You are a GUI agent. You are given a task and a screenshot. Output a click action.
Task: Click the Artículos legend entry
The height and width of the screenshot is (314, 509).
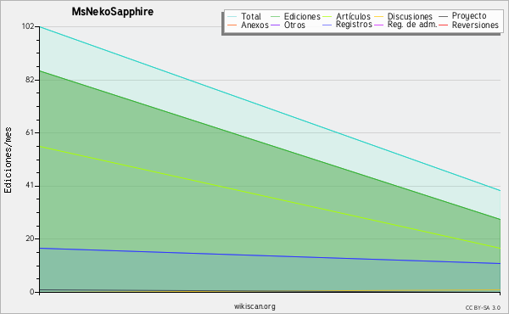(x=346, y=16)
